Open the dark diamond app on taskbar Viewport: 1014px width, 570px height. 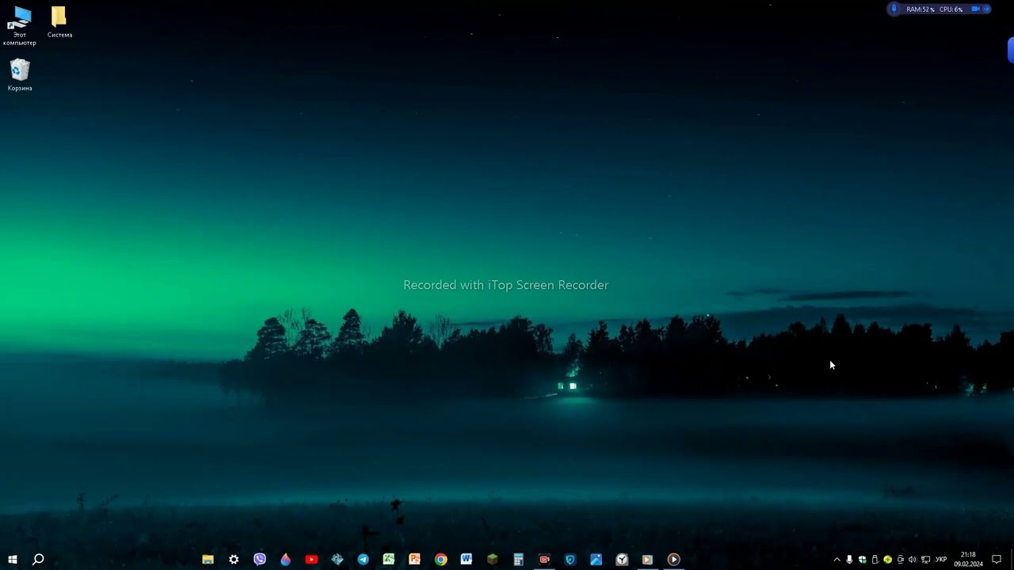[337, 560]
